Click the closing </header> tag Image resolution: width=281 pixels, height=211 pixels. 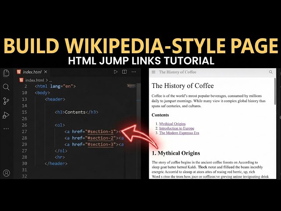(x=56, y=164)
